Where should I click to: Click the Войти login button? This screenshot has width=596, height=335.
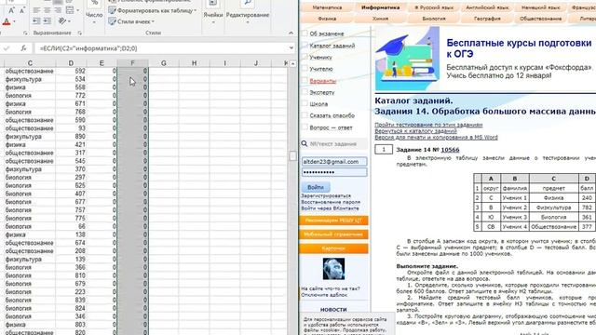tap(316, 187)
